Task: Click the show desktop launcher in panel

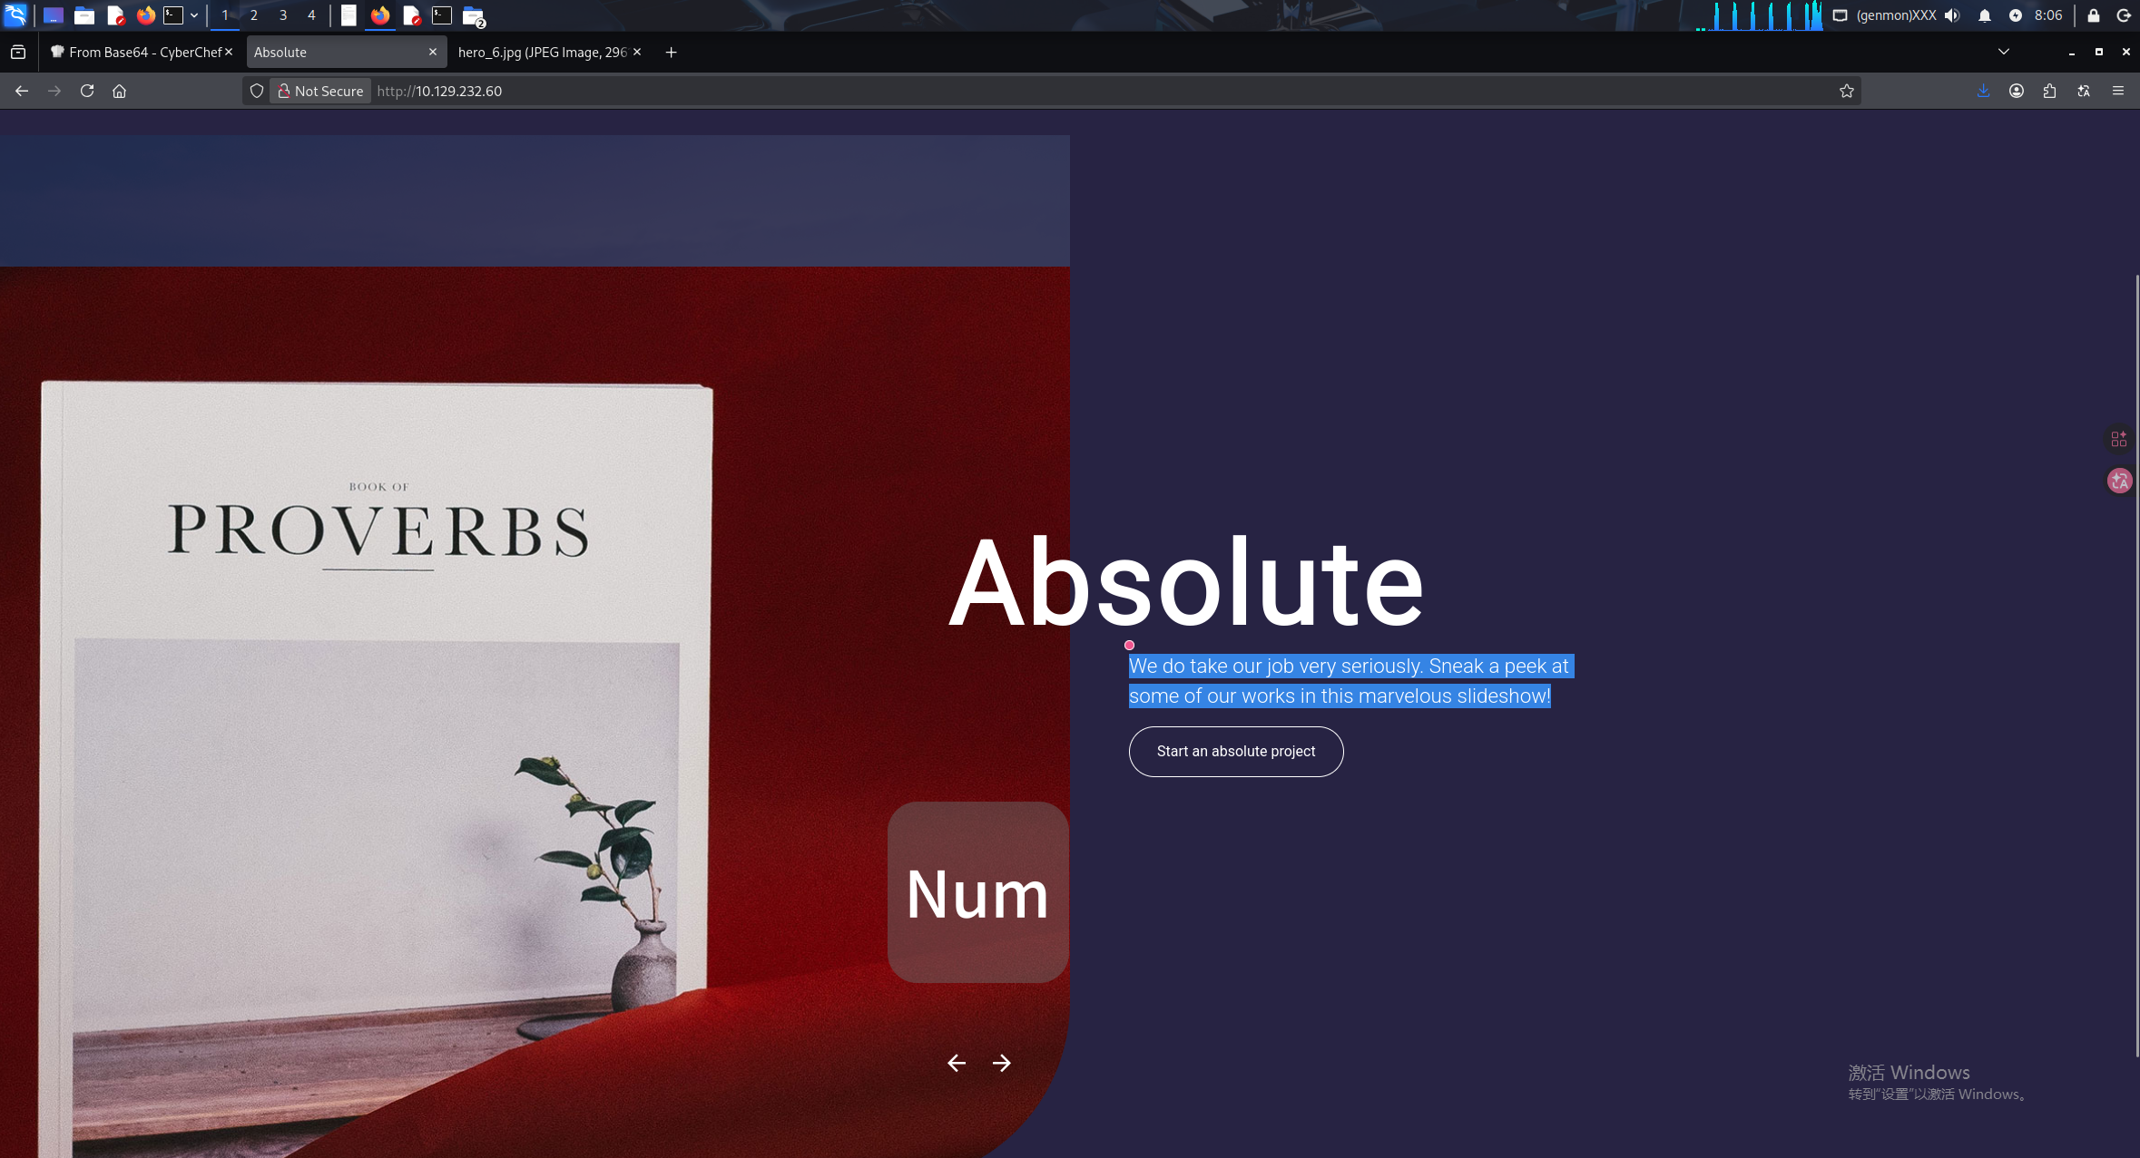Action: pos(54,15)
